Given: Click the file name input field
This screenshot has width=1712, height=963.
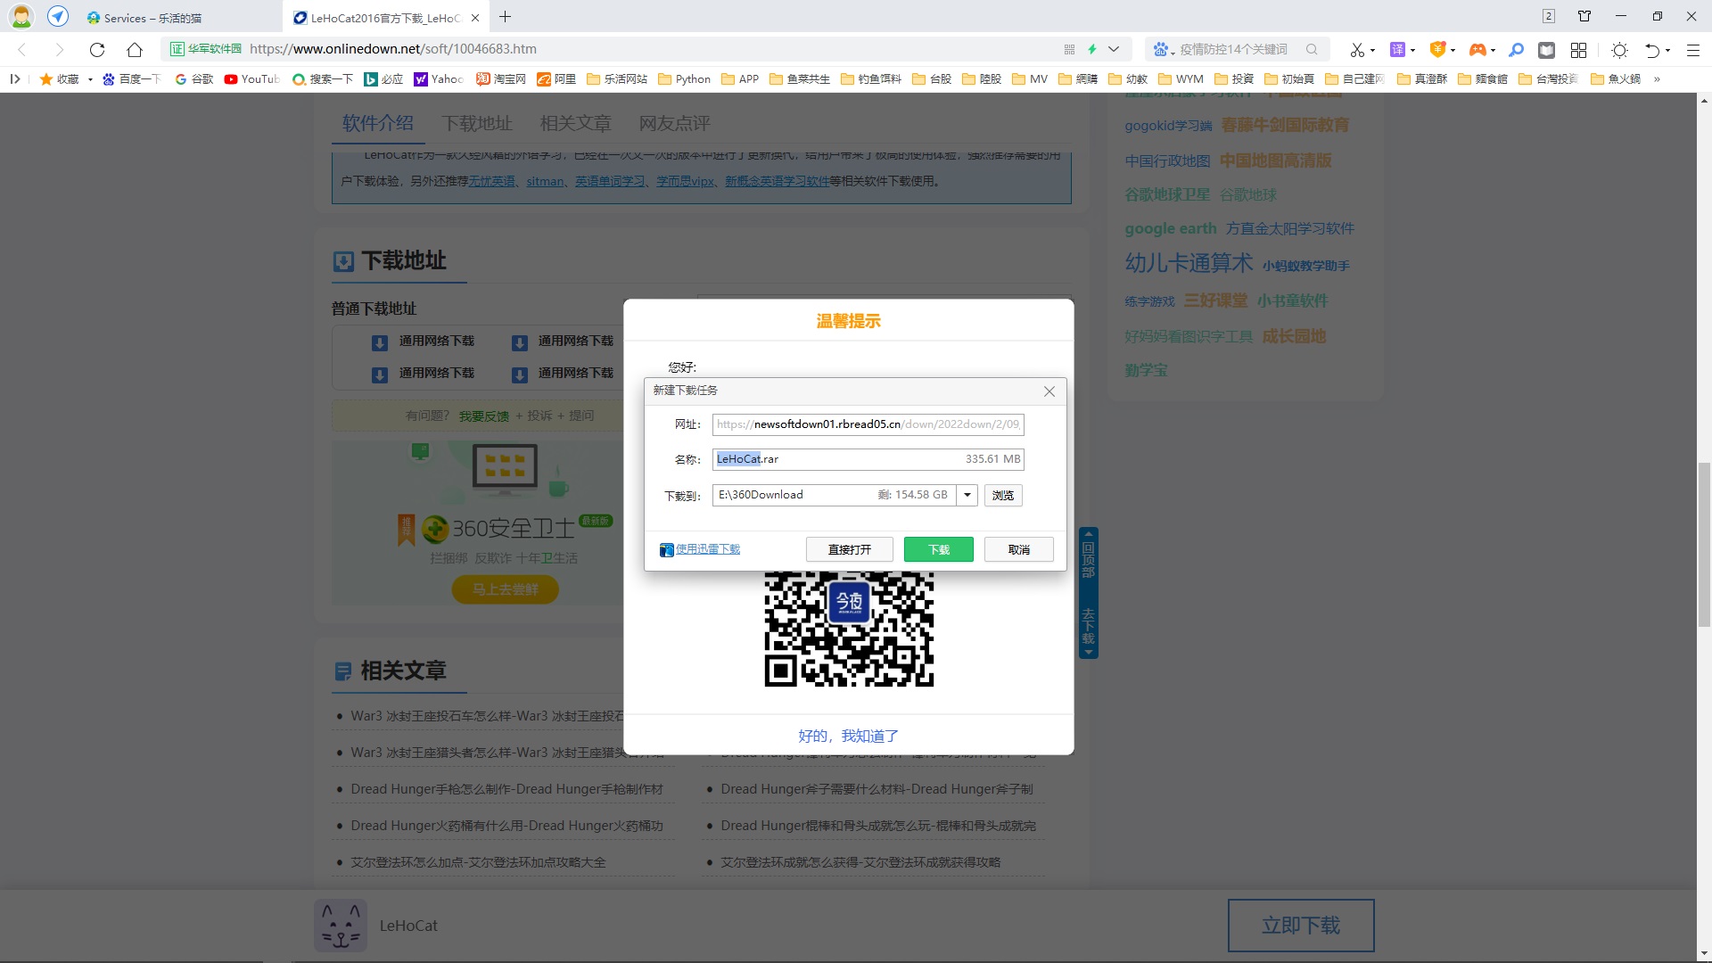Looking at the screenshot, I should pos(865,459).
